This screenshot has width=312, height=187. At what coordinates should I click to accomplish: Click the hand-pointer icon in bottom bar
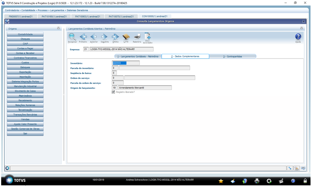[x=281, y=181]
